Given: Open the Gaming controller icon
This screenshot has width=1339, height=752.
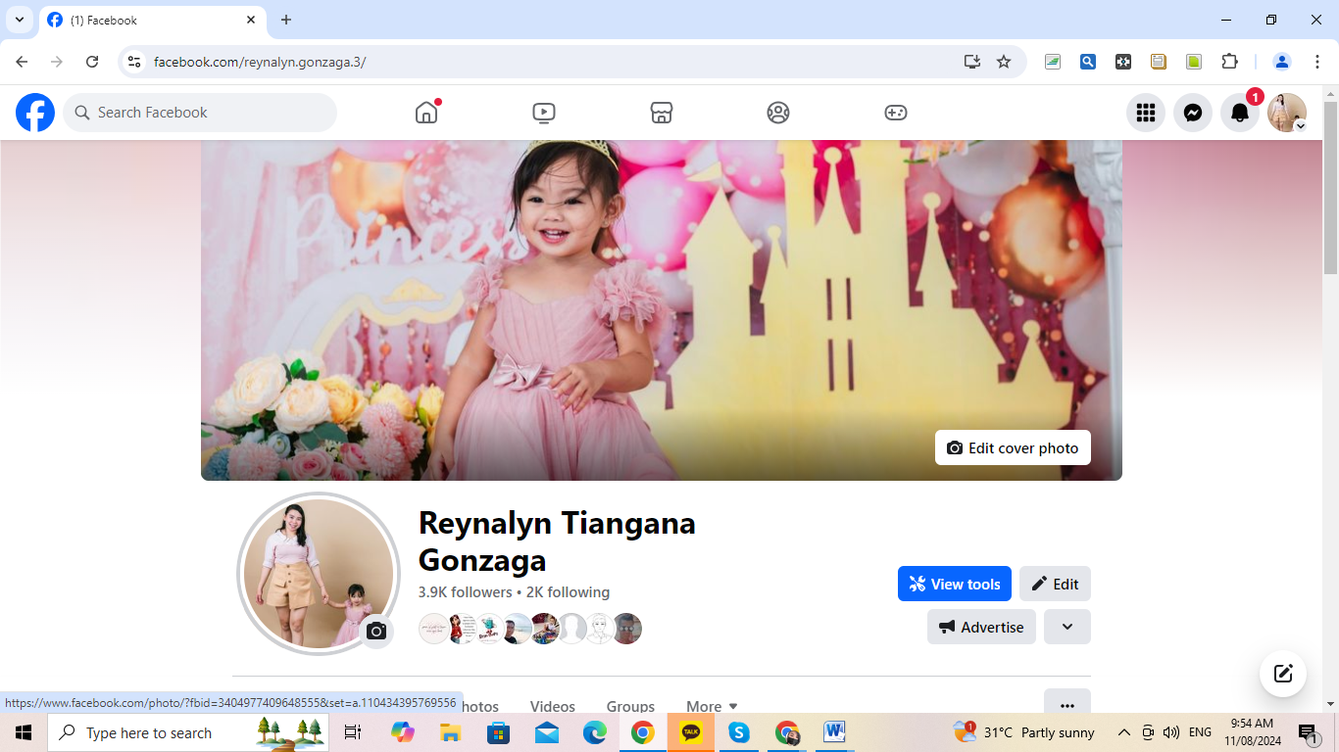Looking at the screenshot, I should click(x=896, y=113).
